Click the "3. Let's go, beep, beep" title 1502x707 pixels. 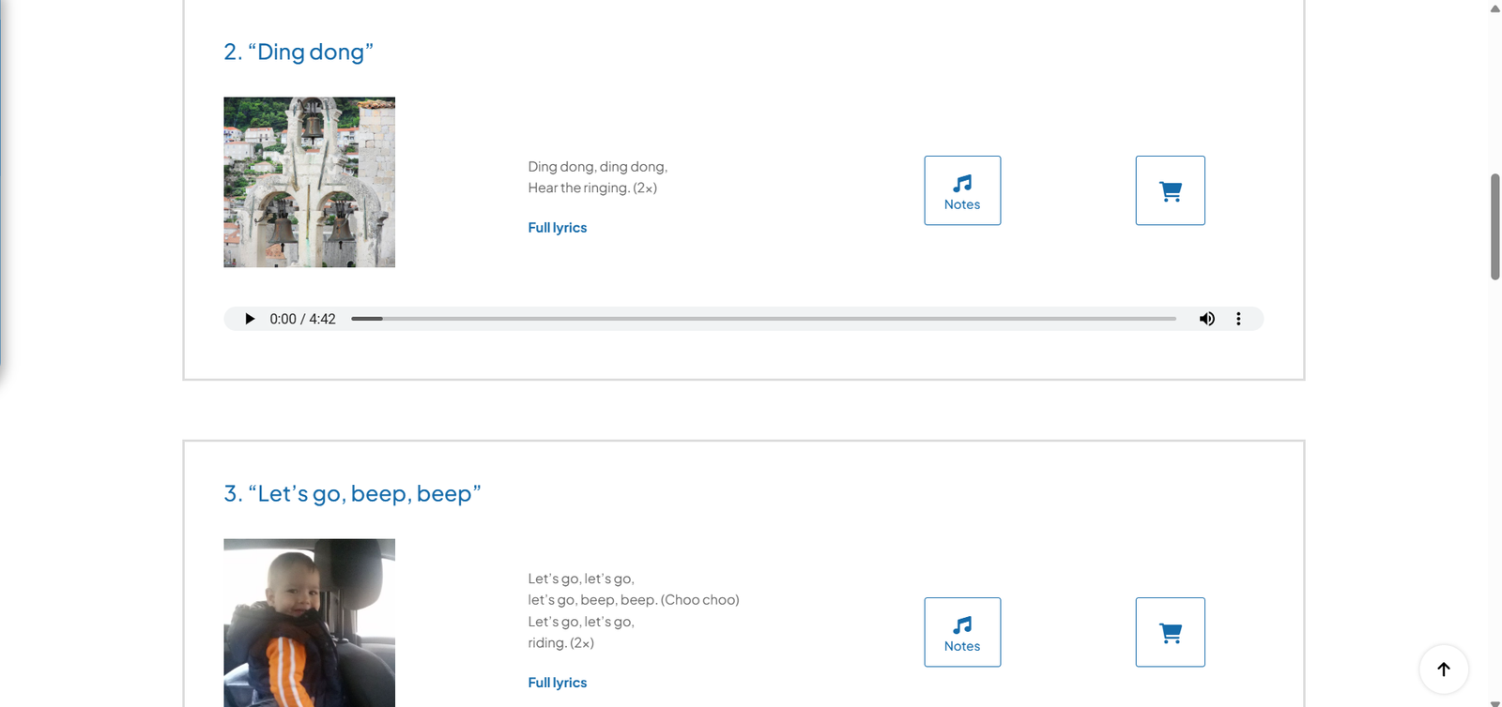tap(352, 493)
